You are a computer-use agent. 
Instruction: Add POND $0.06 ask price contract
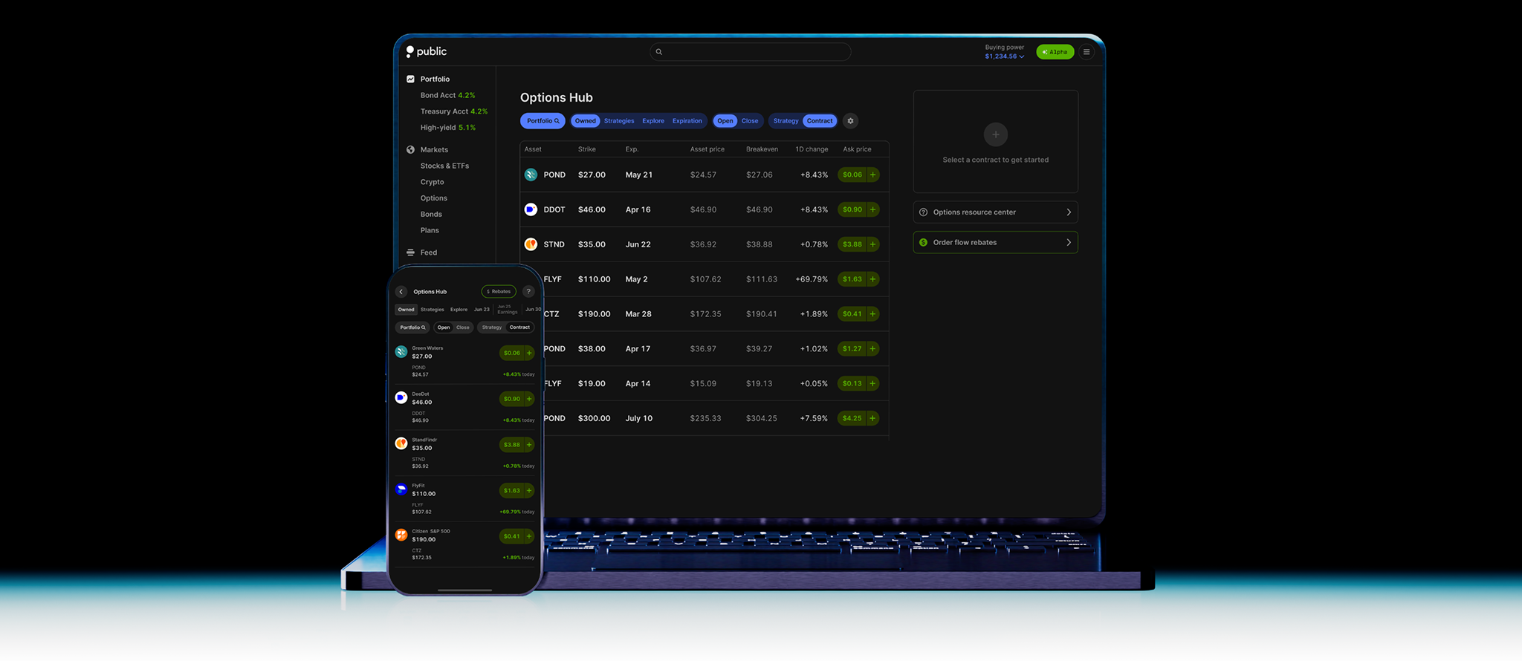click(872, 175)
